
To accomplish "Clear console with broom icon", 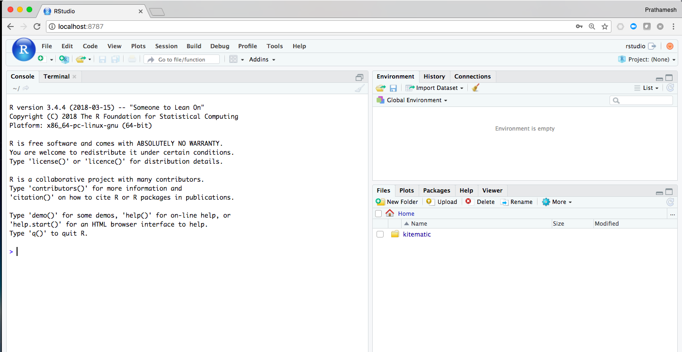I will coord(359,88).
